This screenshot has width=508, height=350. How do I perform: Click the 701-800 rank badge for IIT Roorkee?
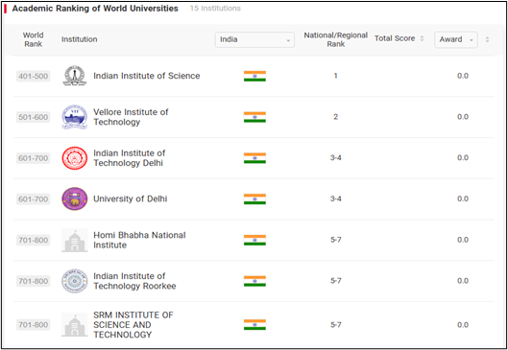coord(33,281)
